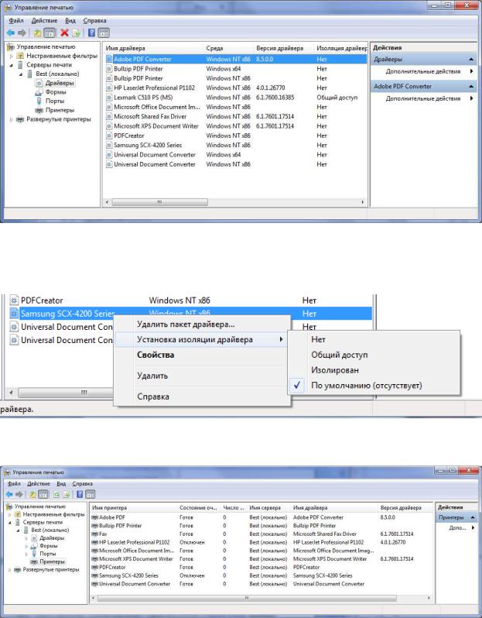This screenshot has height=618, width=482.
Task: Expand 'Формы' tree arrow in printers window
Action: point(26,546)
